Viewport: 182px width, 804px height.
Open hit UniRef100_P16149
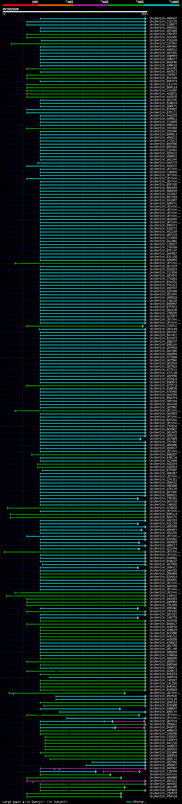click(x=163, y=40)
